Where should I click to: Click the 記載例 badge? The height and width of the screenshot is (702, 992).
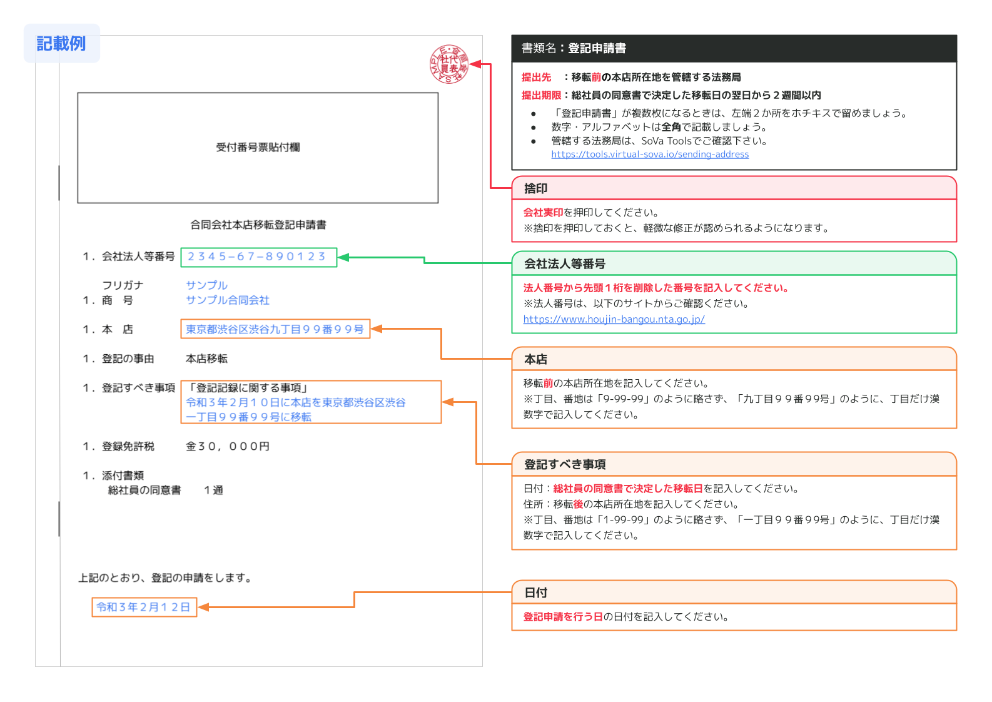click(61, 43)
